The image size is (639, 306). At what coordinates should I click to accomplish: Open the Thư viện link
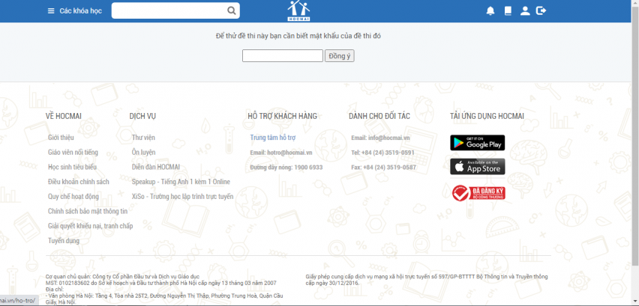[143, 138]
